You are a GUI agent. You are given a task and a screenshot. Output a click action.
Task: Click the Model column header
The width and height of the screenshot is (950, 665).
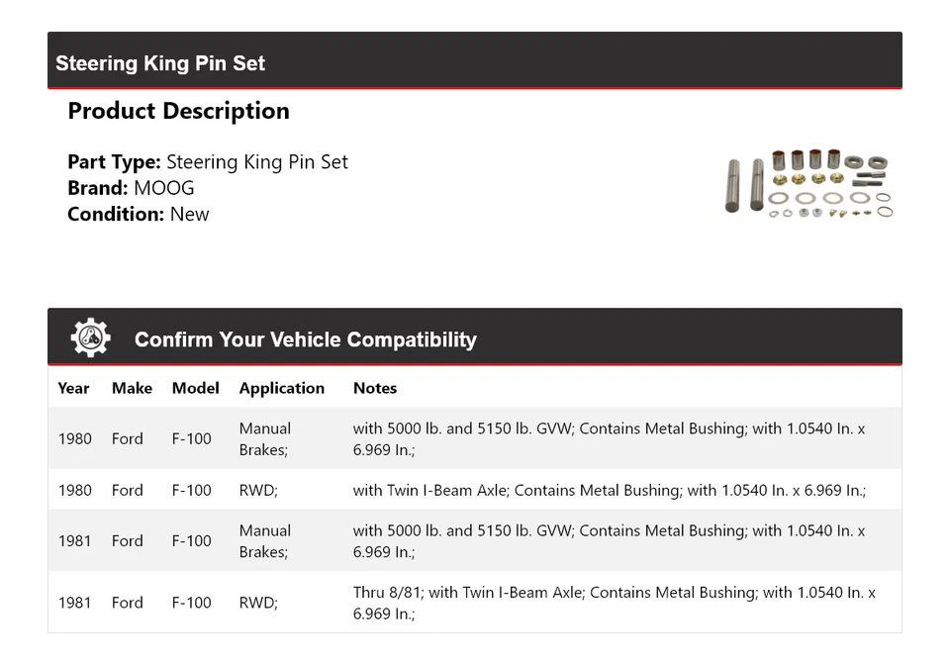(195, 388)
